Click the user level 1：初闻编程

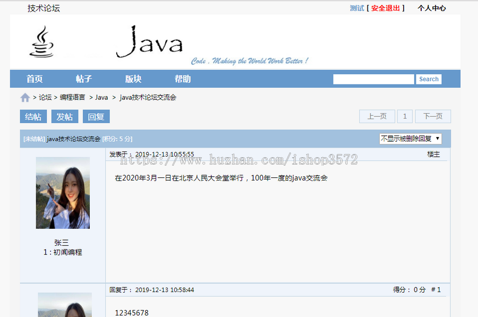pos(63,252)
